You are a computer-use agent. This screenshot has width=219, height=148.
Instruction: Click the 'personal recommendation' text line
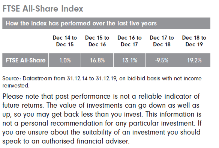tap(102, 123)
